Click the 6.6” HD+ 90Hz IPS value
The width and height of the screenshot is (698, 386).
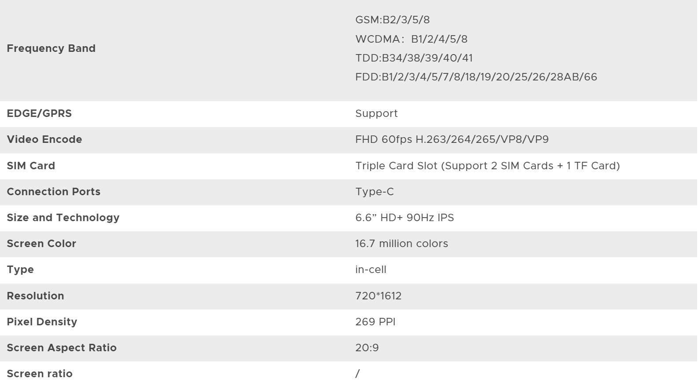coord(404,218)
